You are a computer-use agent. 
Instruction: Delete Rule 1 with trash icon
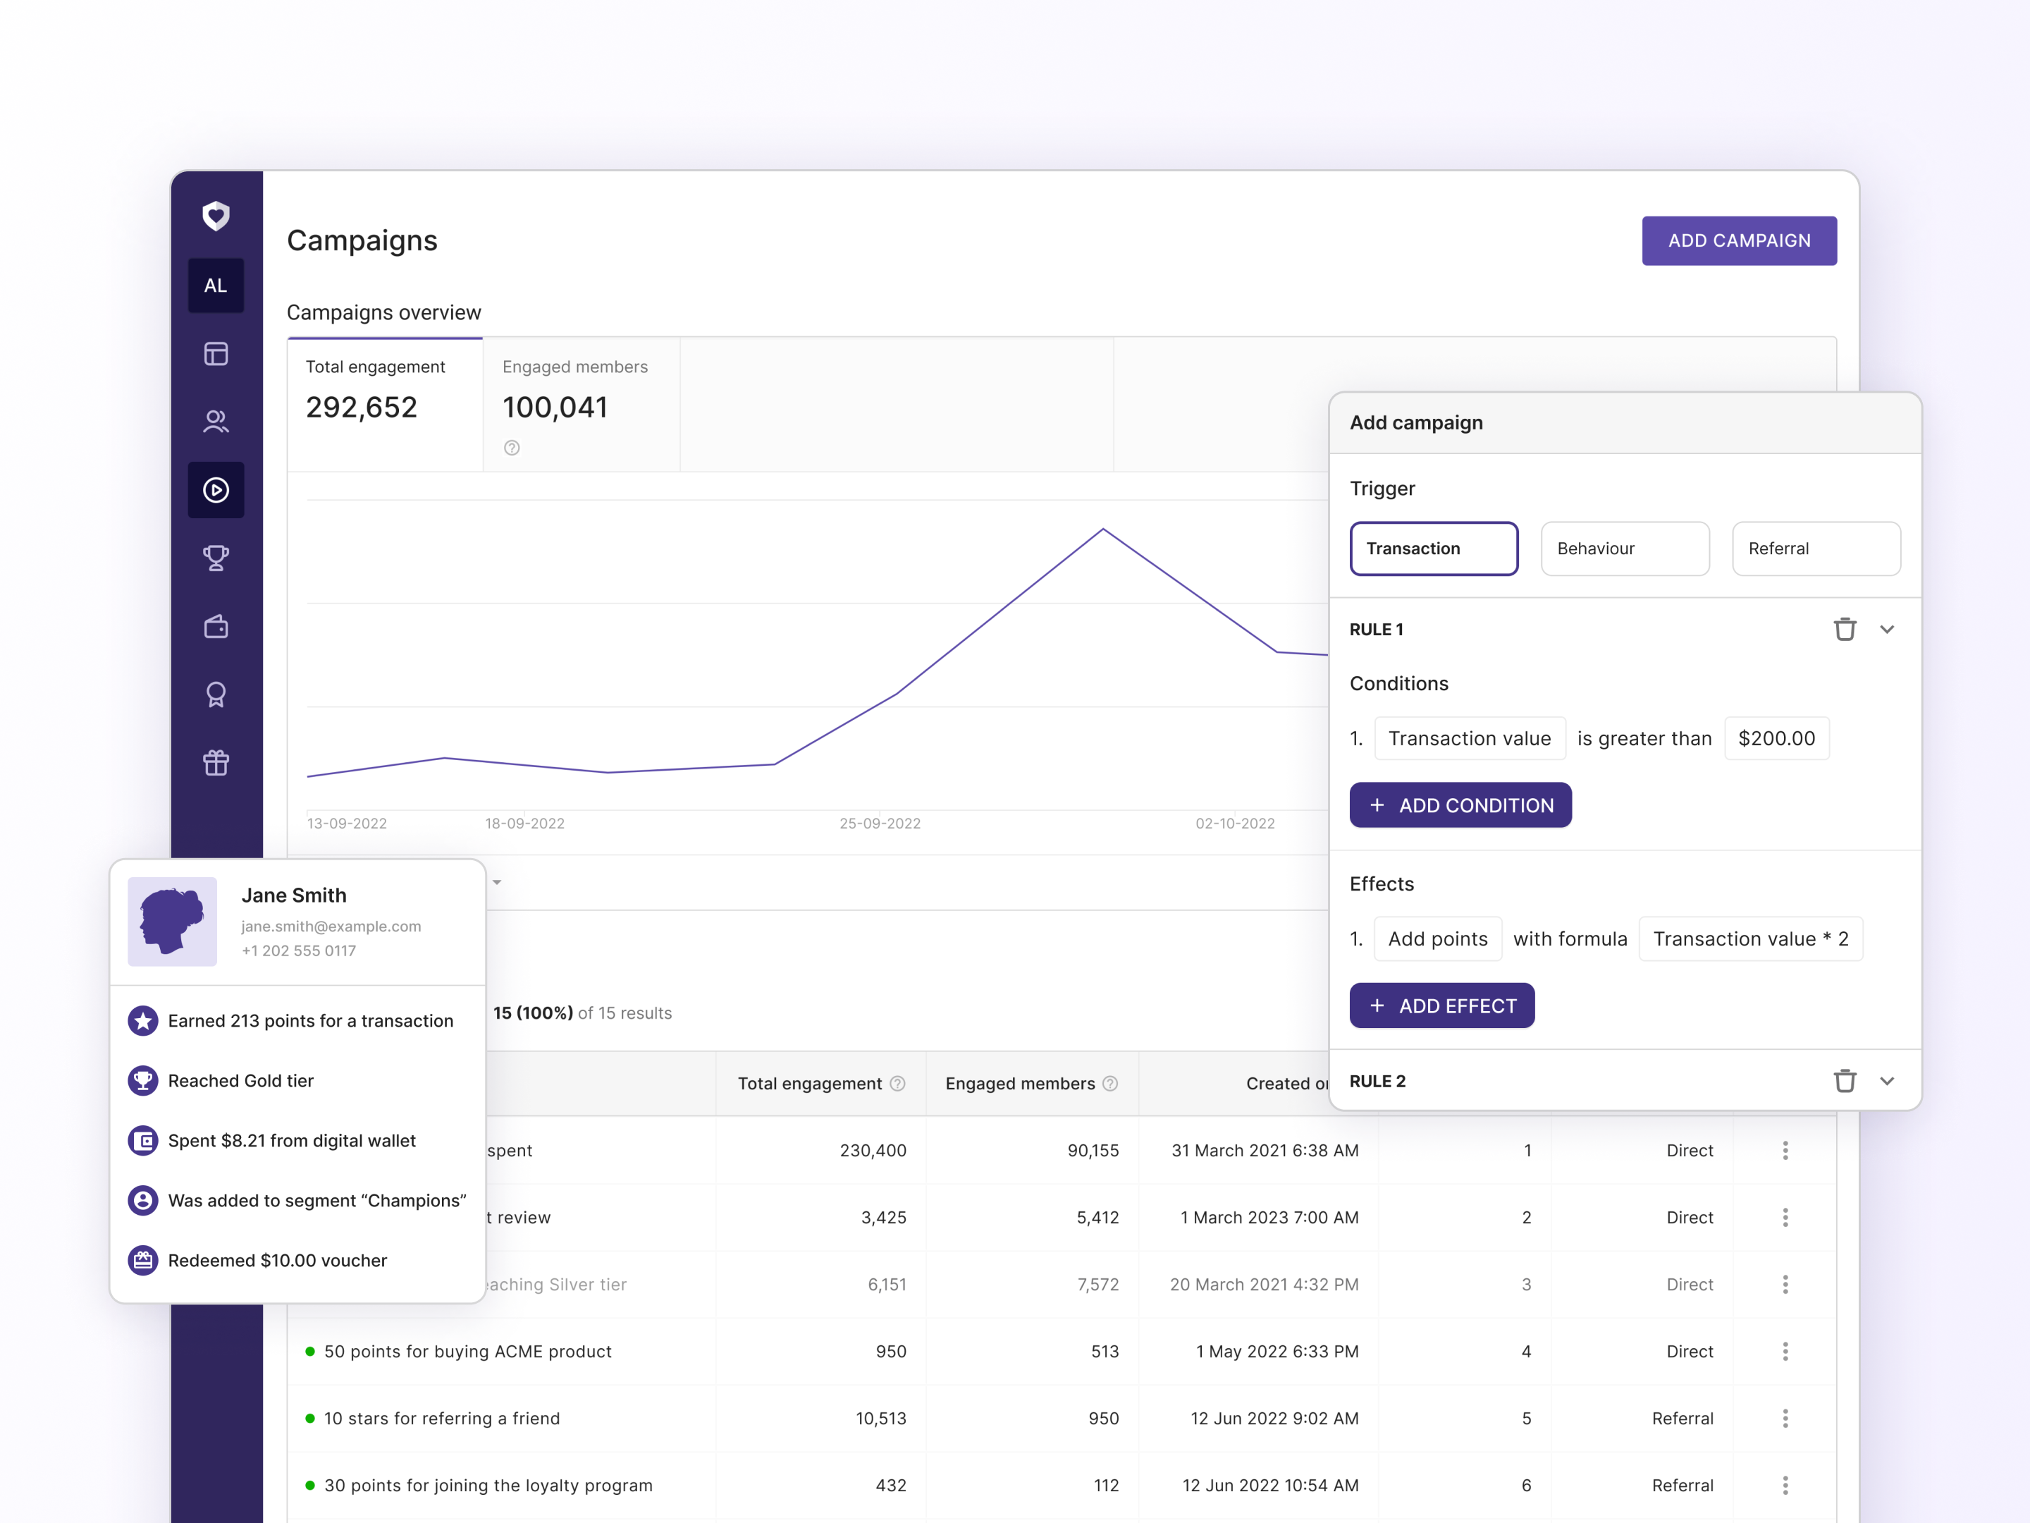(x=1845, y=630)
